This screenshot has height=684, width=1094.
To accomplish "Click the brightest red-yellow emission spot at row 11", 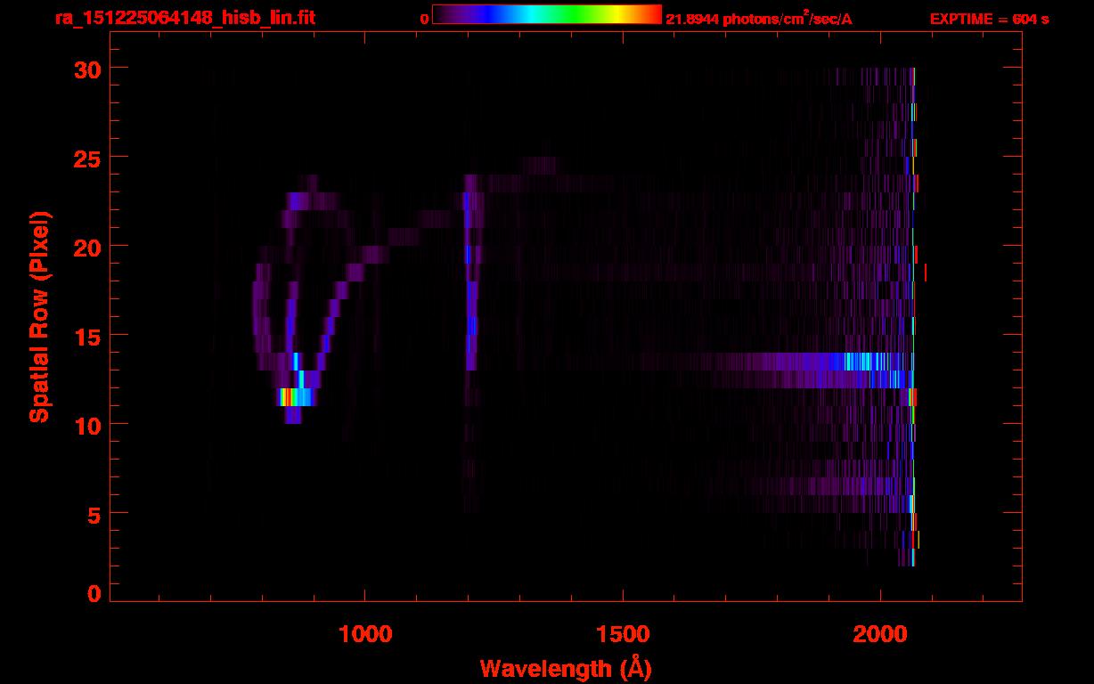I will click(x=287, y=397).
